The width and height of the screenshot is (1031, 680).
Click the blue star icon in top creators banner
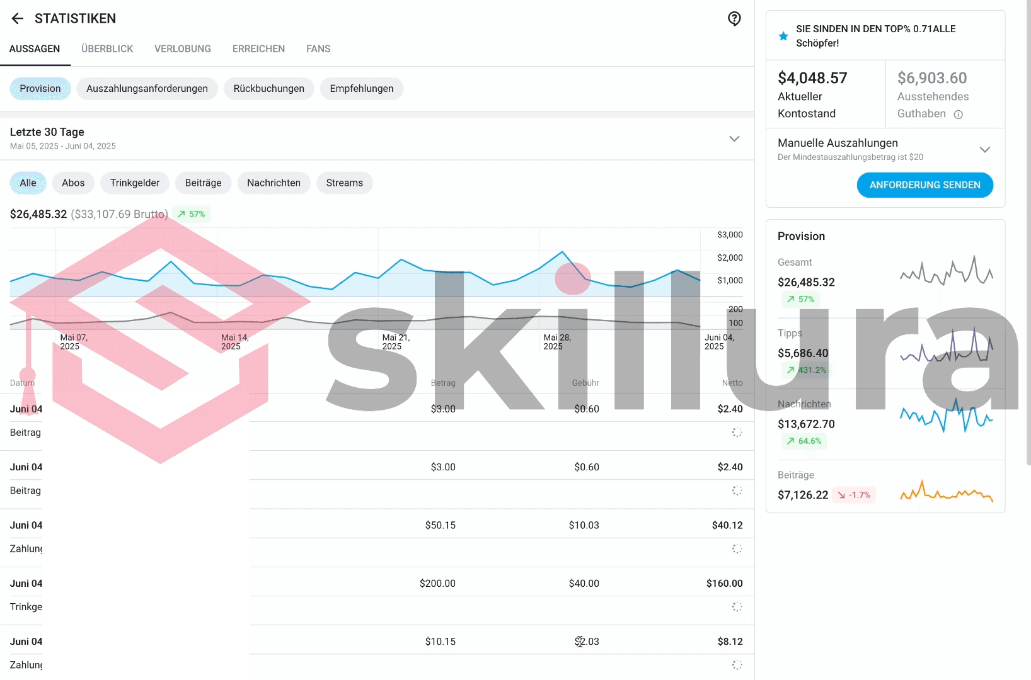[783, 36]
